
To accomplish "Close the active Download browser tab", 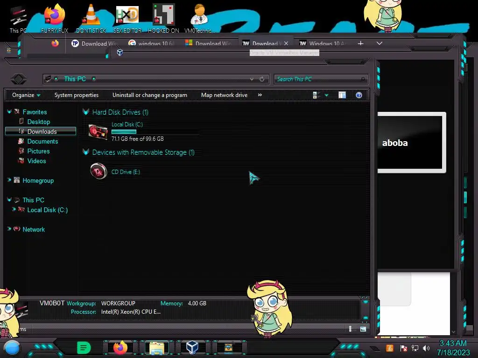I will [286, 43].
